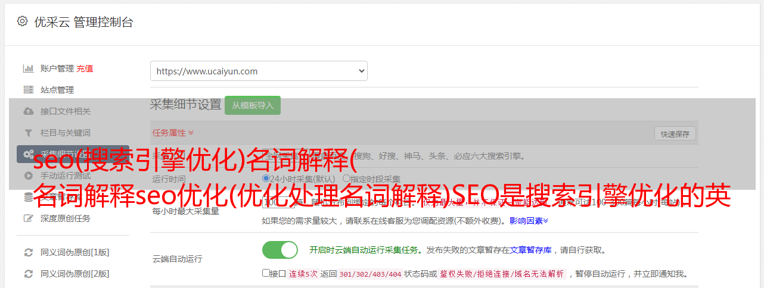Image resolution: width=764 pixels, height=288 pixels.
Task: Click the cloud upload icon for 接口文件相关
Action: [28, 111]
